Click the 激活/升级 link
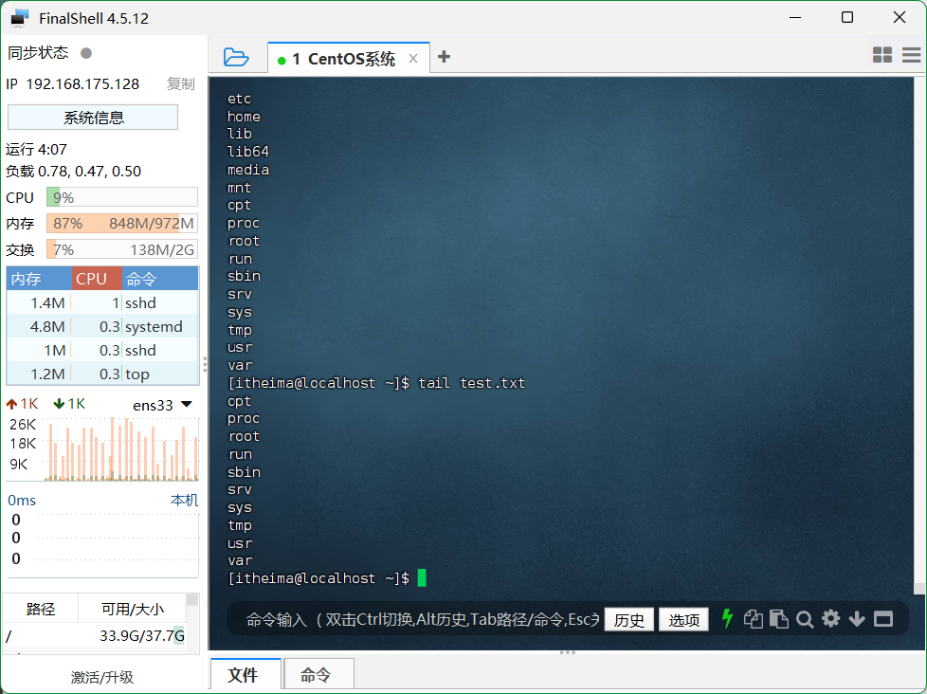 [x=102, y=677]
